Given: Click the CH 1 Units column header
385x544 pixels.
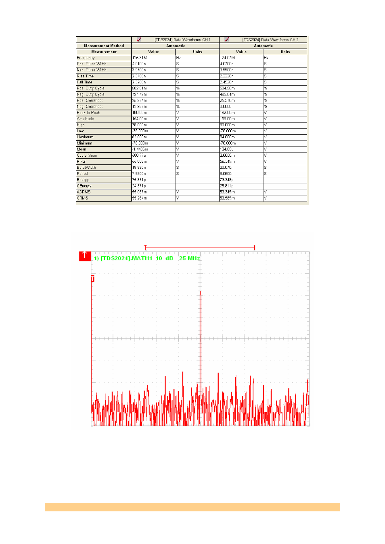Looking at the screenshot, I should tap(197, 52).
